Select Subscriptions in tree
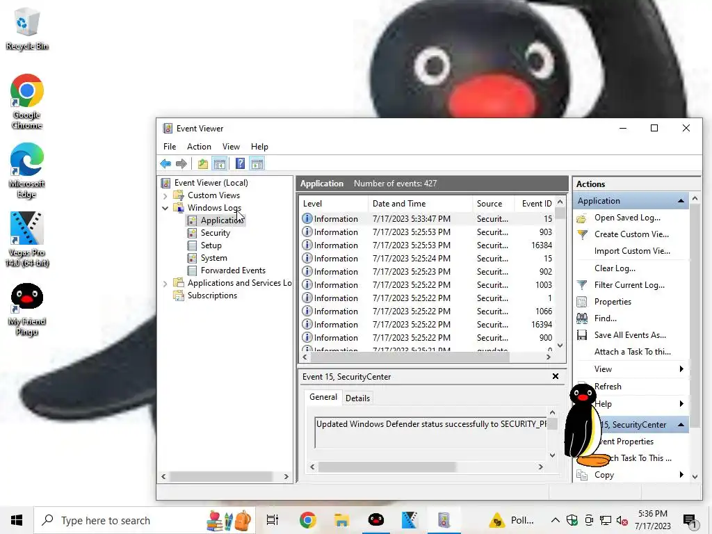 click(212, 295)
